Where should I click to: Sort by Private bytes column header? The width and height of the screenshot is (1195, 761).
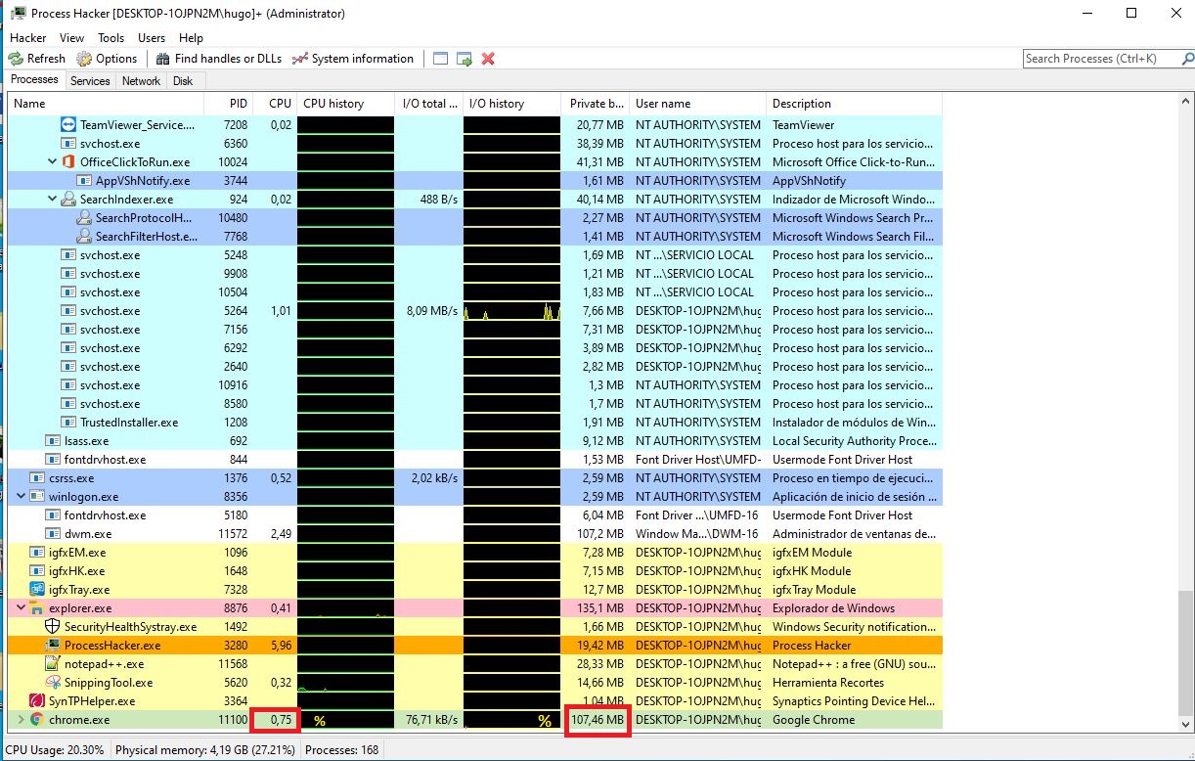[595, 104]
